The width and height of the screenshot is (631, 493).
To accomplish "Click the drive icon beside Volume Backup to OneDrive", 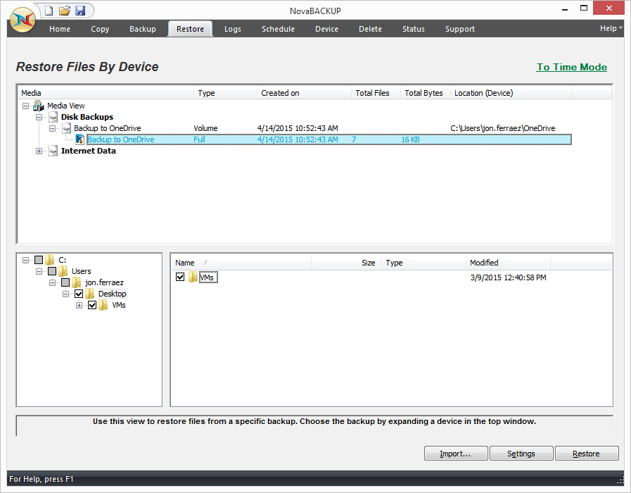I will tap(66, 128).
